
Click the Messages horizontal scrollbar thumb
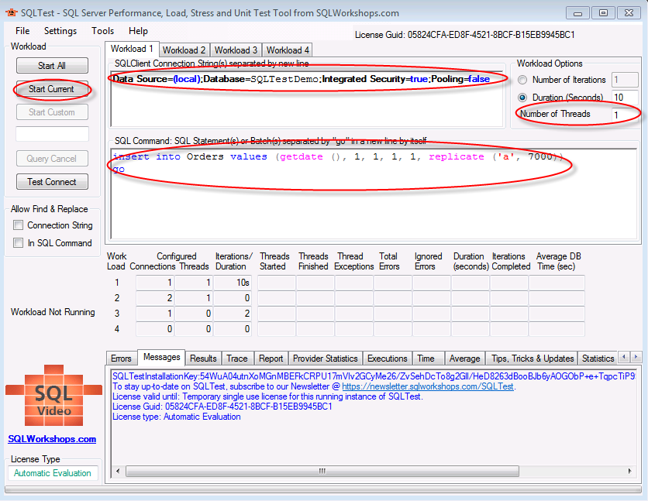[x=322, y=471]
